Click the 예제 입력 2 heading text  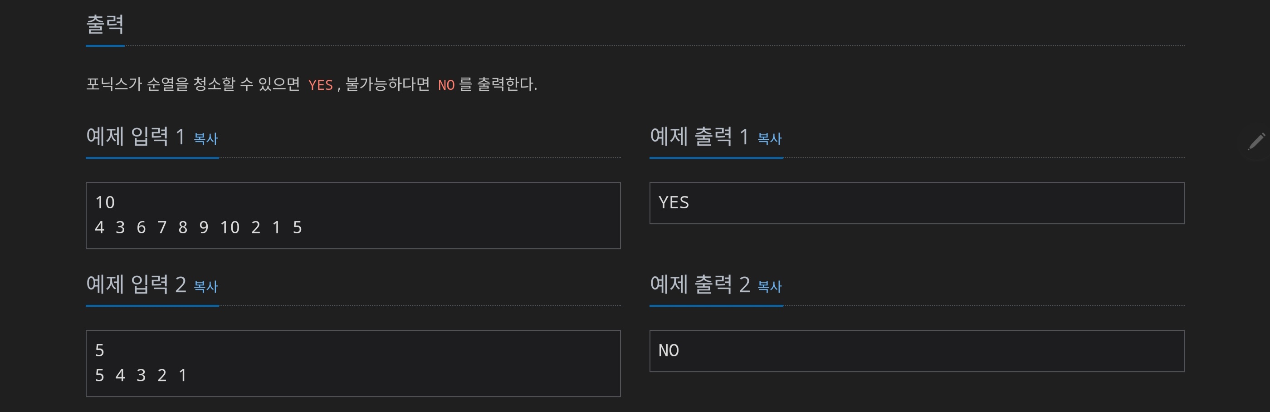coord(136,284)
